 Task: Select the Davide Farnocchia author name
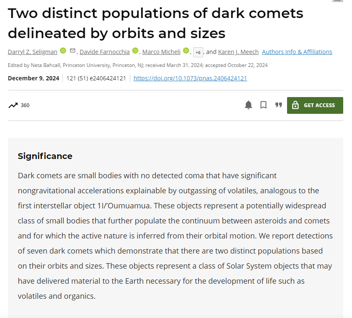point(104,52)
